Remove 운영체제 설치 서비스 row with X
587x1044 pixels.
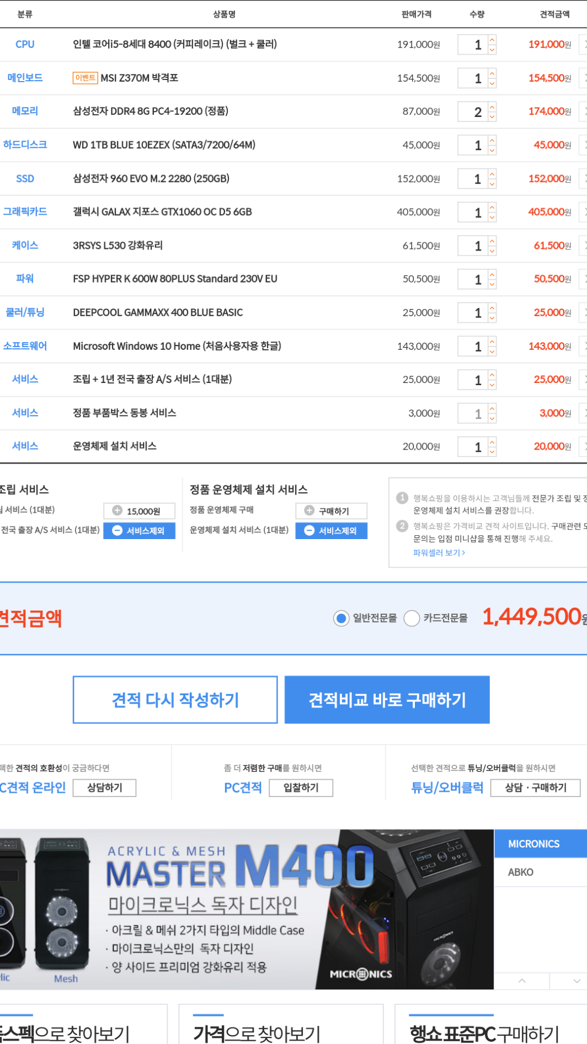click(583, 446)
